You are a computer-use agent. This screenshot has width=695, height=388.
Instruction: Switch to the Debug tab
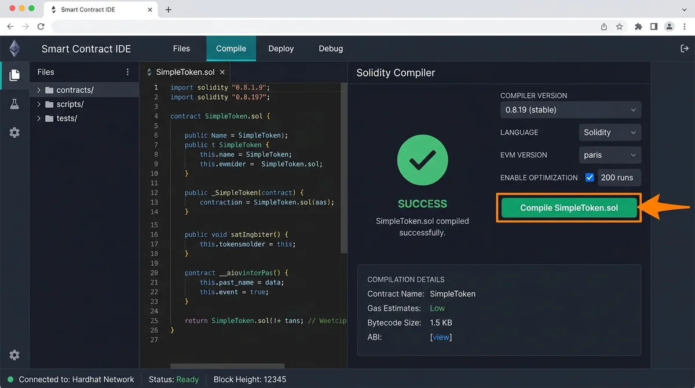[331, 49]
